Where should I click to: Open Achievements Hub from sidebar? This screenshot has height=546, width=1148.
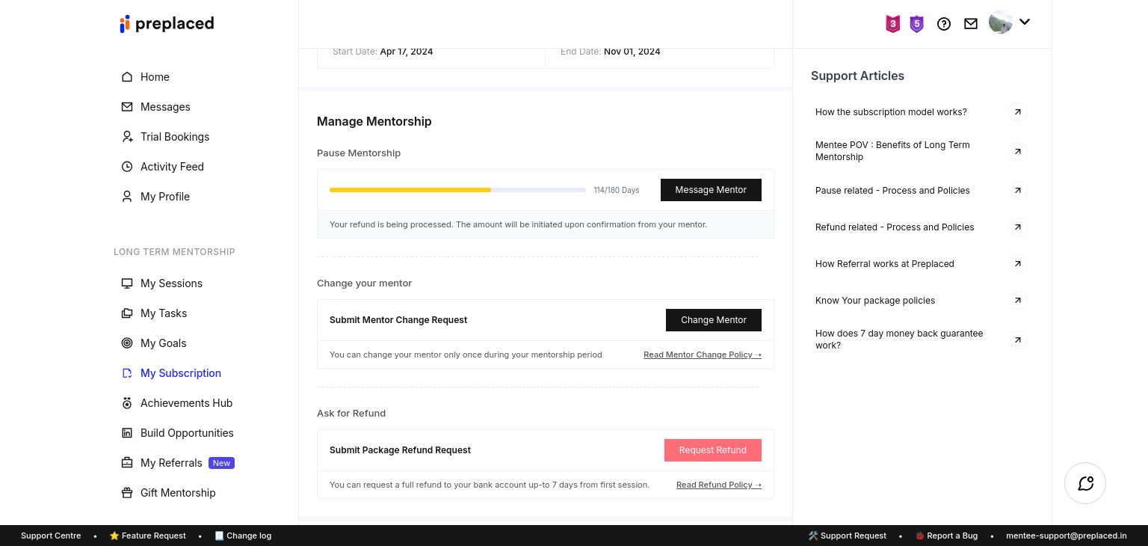[186, 403]
